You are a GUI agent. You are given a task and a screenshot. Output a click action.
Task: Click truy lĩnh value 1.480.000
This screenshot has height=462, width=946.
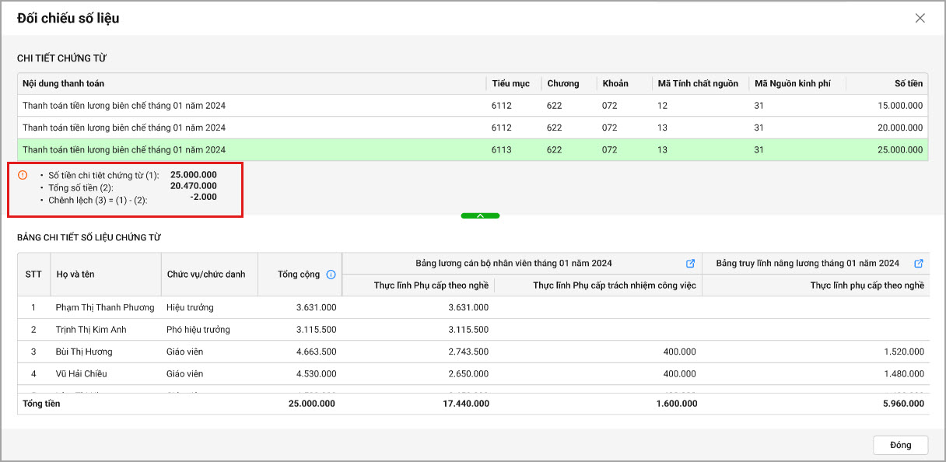904,374
